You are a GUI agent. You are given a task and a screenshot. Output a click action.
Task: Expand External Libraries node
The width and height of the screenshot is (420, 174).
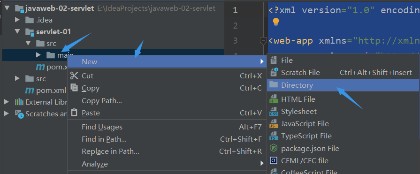tap(7, 102)
